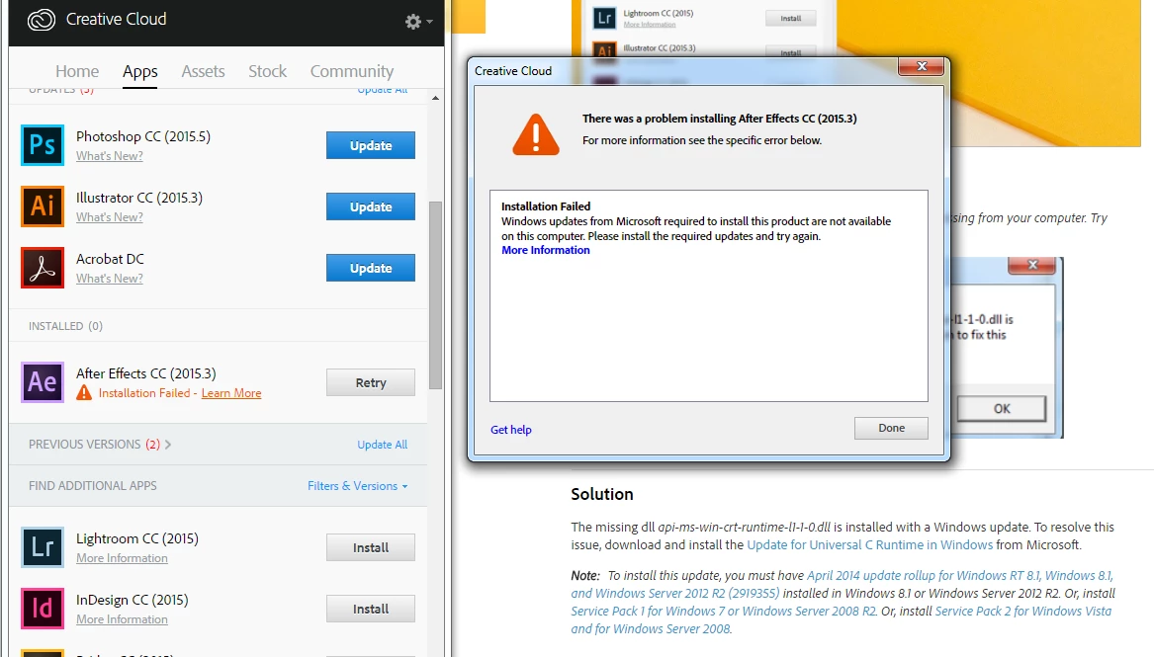
Task: Update Illustrator CC (2015.3)
Action: click(370, 206)
